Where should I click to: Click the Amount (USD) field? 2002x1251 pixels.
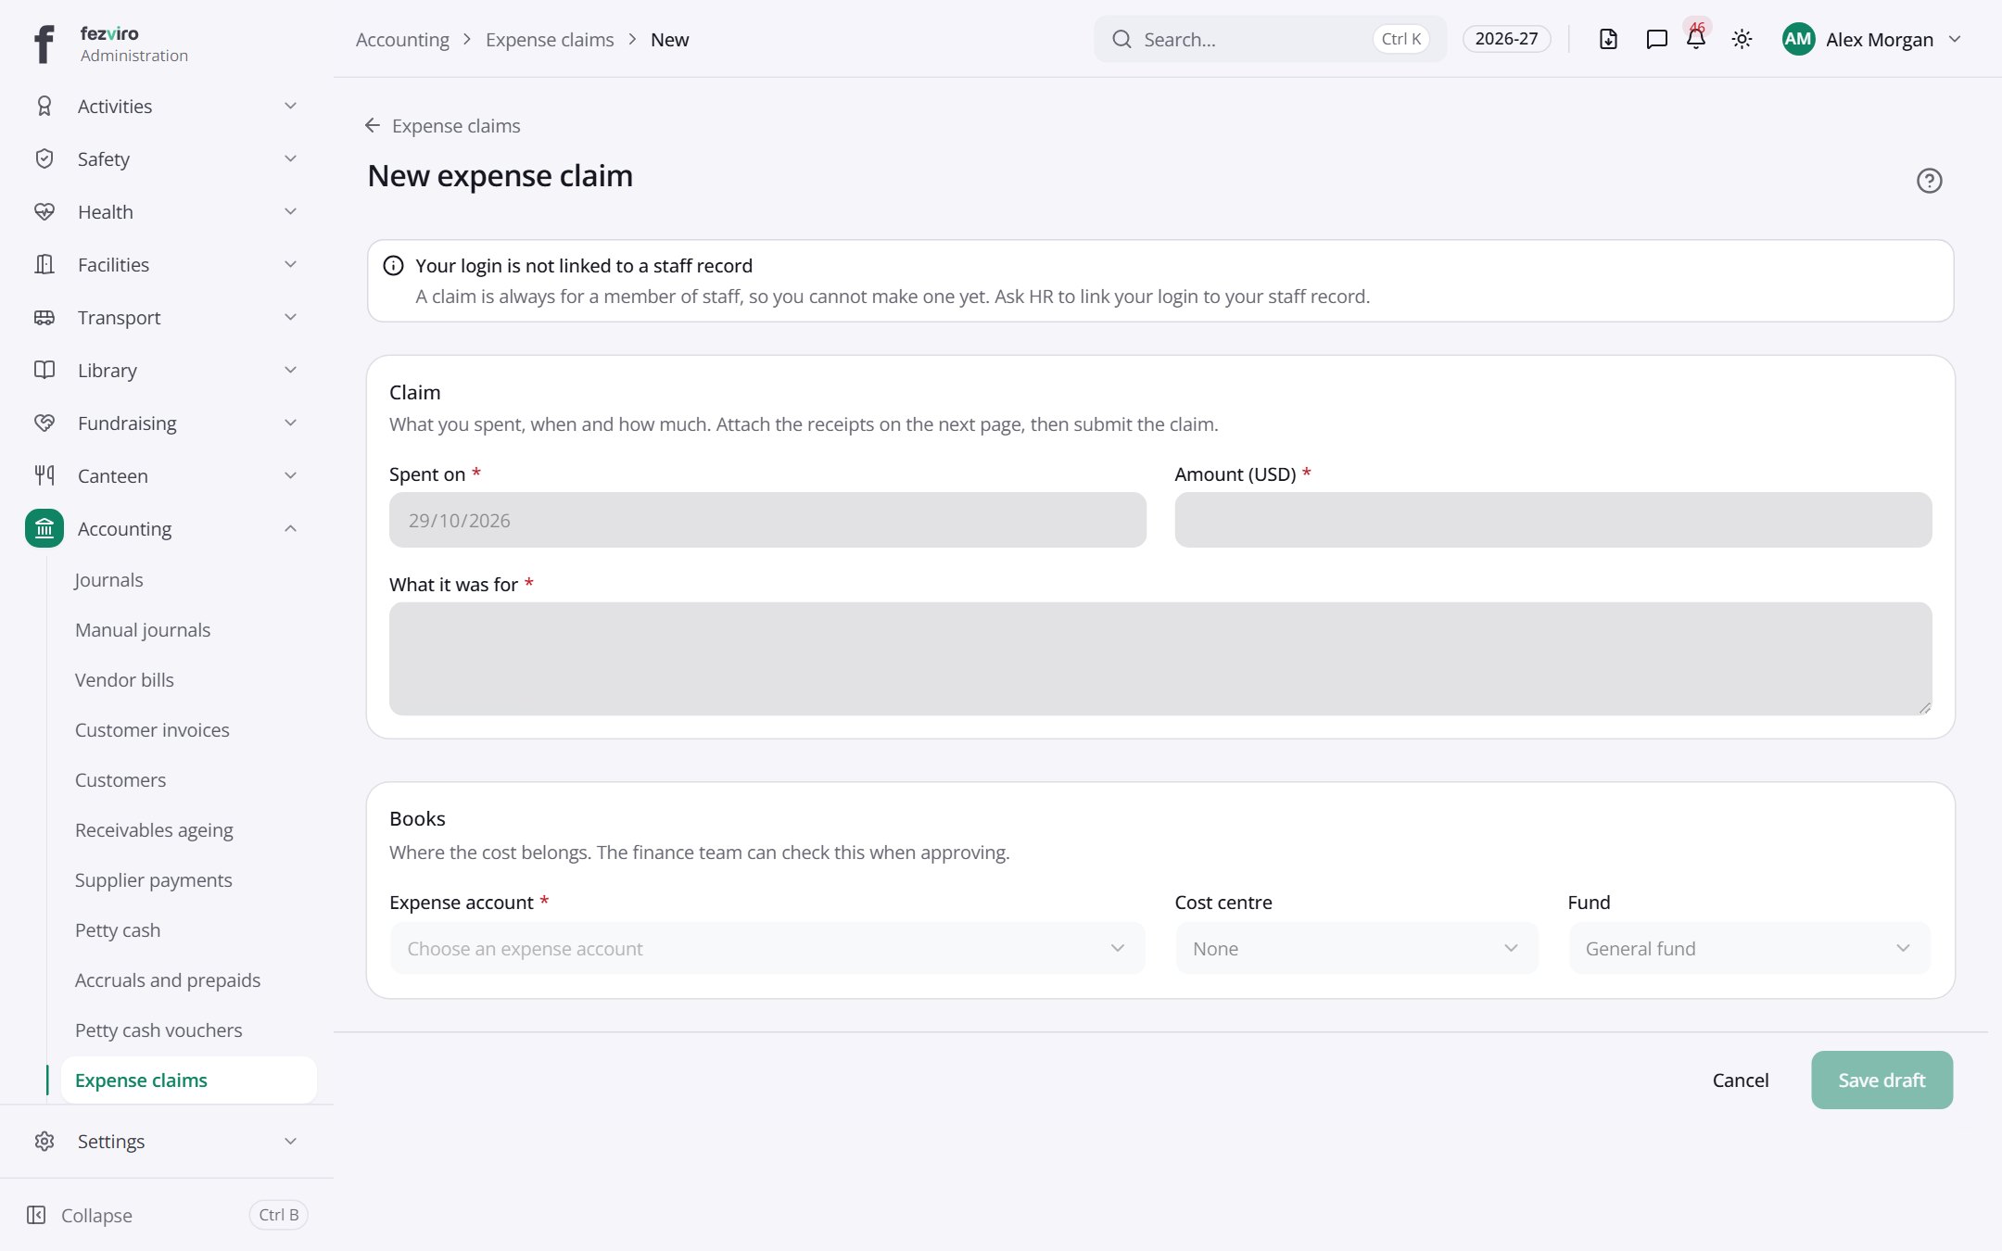(1553, 520)
